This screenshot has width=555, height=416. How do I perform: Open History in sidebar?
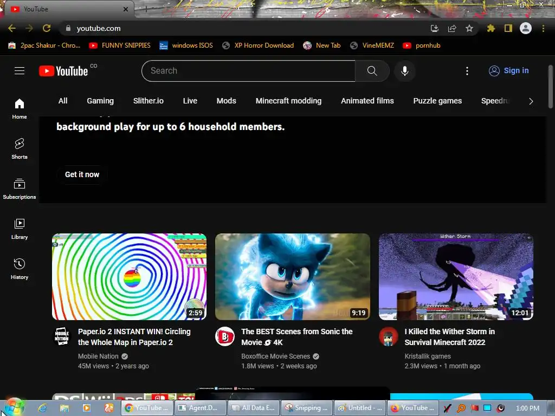(x=20, y=270)
